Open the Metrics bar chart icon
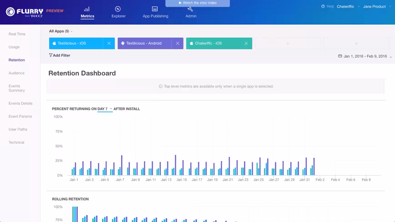The image size is (395, 222). (86, 9)
